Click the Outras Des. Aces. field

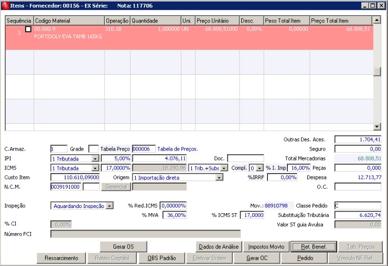tap(358, 140)
